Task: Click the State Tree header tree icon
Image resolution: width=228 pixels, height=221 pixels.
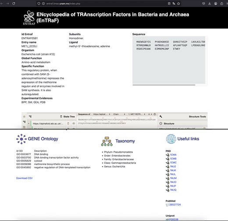Action: pyautogui.click(x=30, y=117)
